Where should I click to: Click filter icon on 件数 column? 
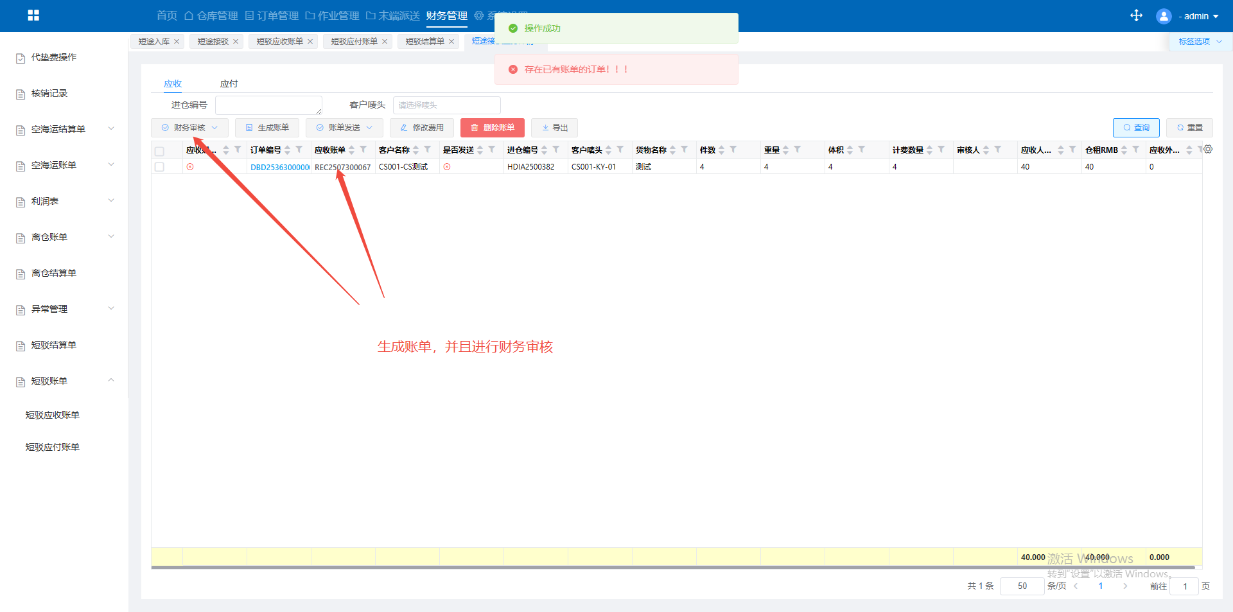point(733,150)
